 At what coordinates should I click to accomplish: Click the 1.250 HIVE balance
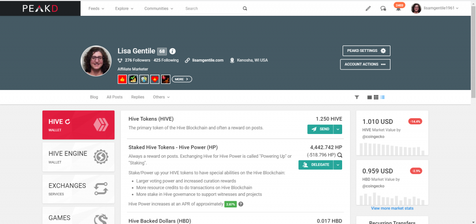coord(329,119)
